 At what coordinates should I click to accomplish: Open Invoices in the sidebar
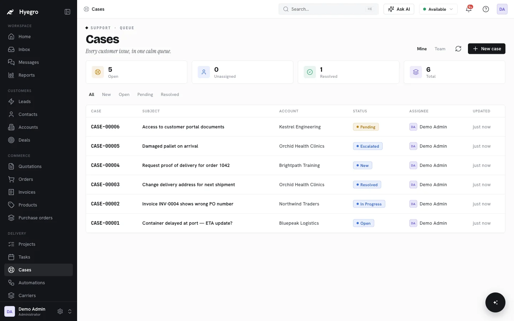tap(39, 192)
